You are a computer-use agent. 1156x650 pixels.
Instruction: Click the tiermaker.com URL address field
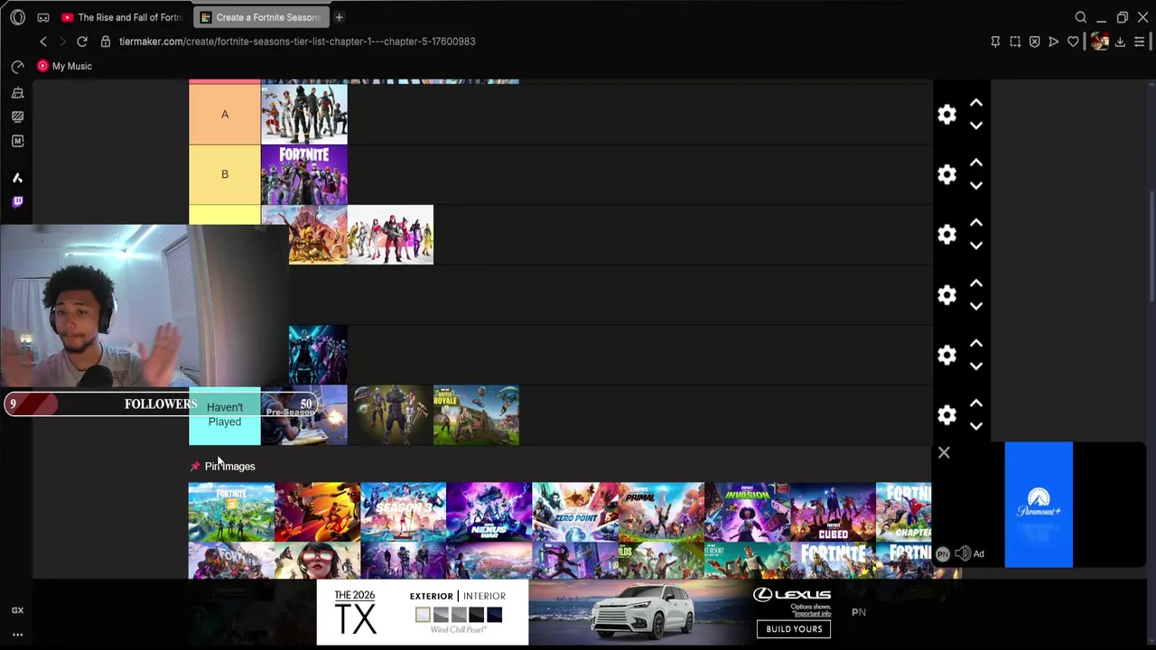(297, 42)
